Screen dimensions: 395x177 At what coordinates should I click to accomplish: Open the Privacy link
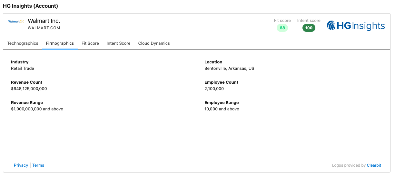pyautogui.click(x=21, y=165)
